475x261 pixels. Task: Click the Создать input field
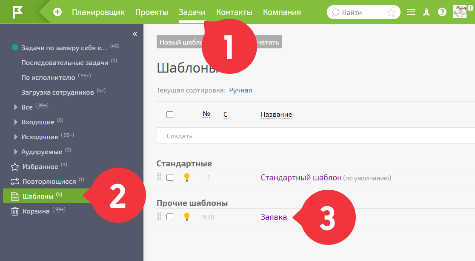point(316,136)
